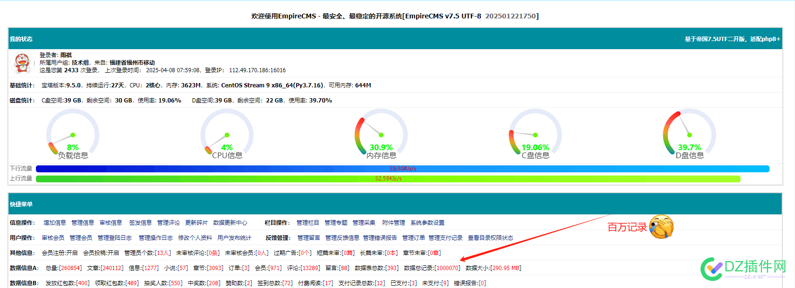Open the 管理登陆日志 link
The height and width of the screenshot is (288, 795).
click(x=115, y=238)
